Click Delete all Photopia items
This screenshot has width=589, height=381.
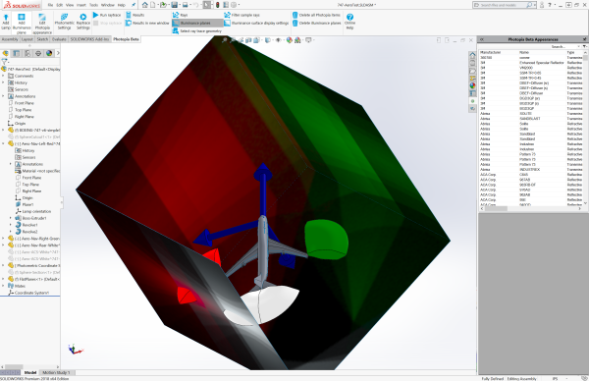tap(316, 15)
